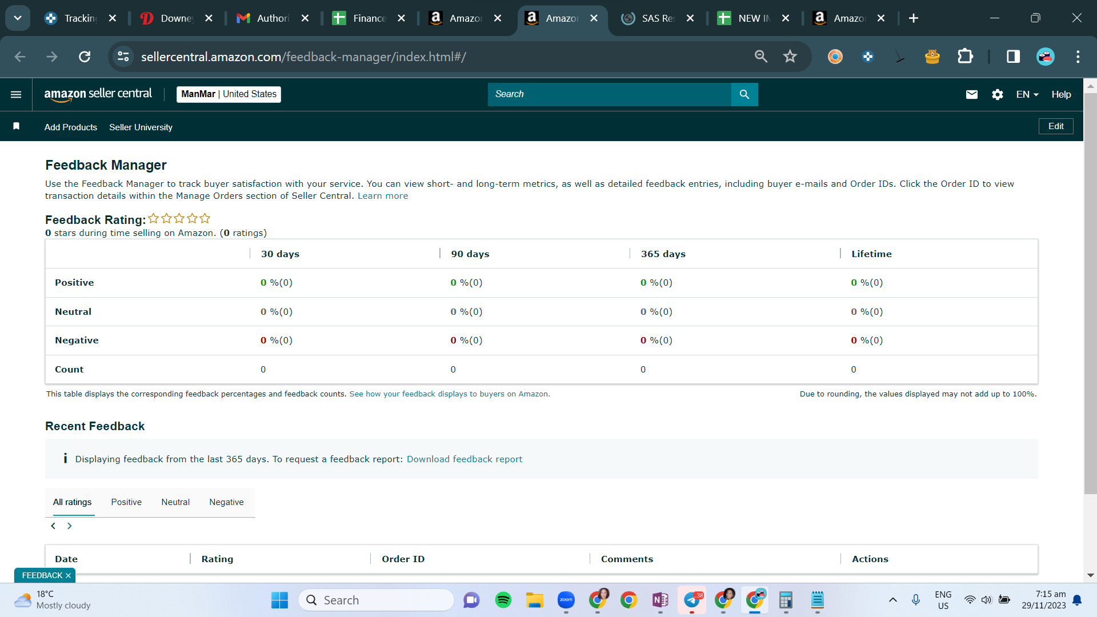Open Chrome three-dot menu

(1078, 57)
